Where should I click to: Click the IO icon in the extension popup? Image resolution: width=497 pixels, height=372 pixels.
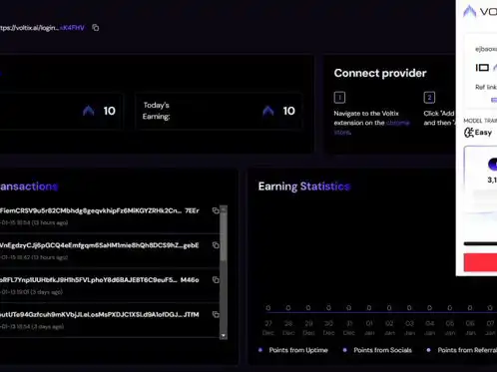[482, 68]
